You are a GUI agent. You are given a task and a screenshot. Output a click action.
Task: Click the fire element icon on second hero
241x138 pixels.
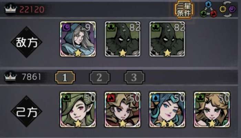click(x=111, y=98)
